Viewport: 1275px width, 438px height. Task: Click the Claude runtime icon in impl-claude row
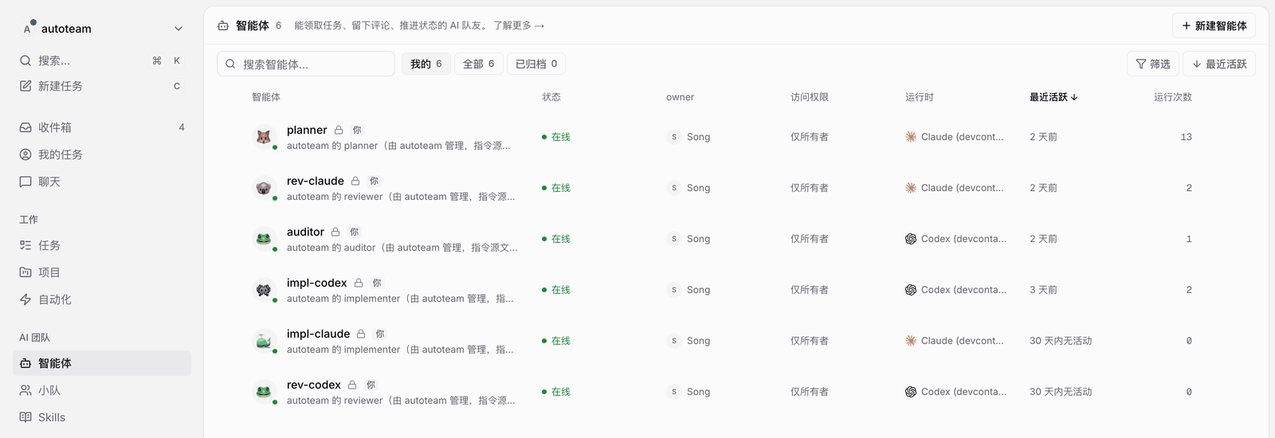[x=911, y=341]
